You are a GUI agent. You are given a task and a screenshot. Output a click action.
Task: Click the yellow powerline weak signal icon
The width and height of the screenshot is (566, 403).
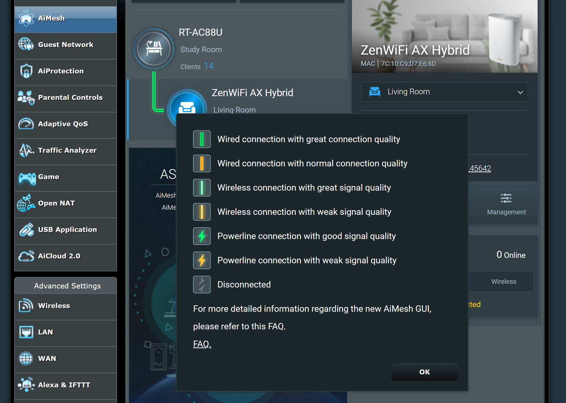(202, 260)
